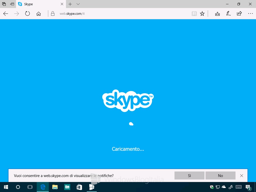Expand the tab previews chevron
This screenshot has height=192, width=256.
[78, 4]
